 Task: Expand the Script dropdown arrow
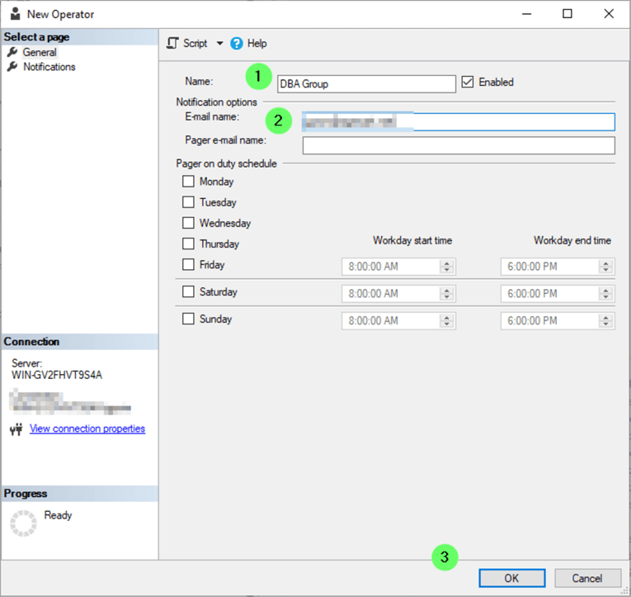click(220, 44)
